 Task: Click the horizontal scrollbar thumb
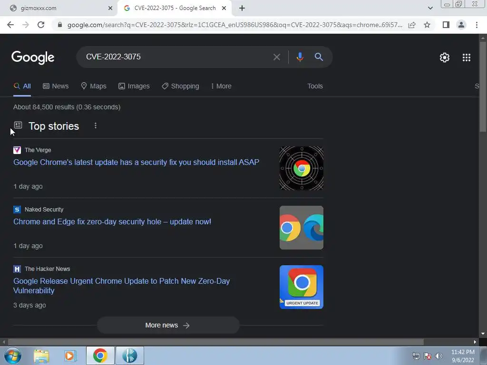coord(215,342)
